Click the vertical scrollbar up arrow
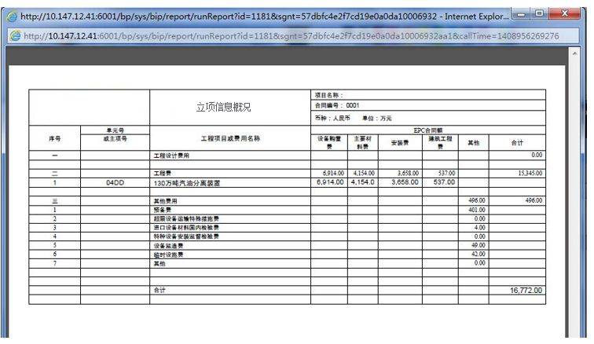 (574, 53)
